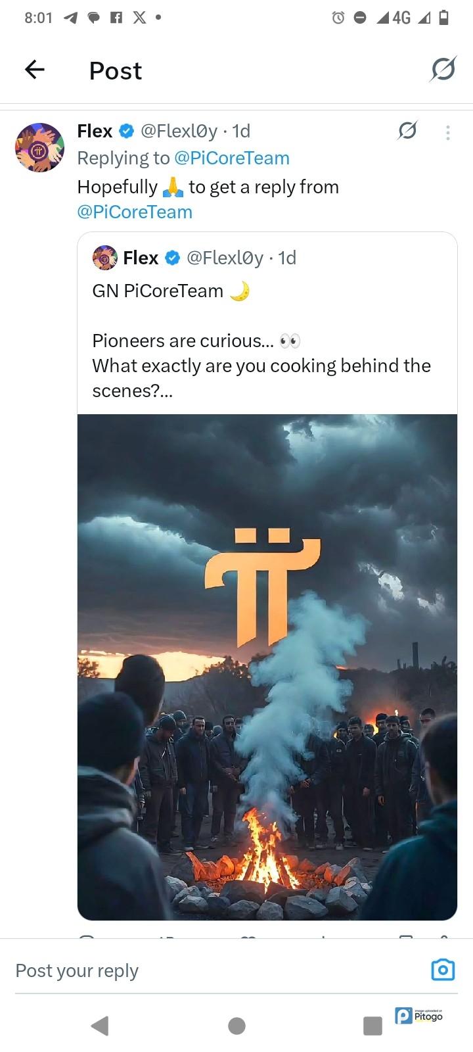Open Flex's profile picture on the reply
The image size is (473, 1052).
tap(39, 147)
